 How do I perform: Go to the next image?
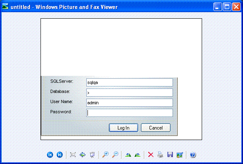(60, 155)
